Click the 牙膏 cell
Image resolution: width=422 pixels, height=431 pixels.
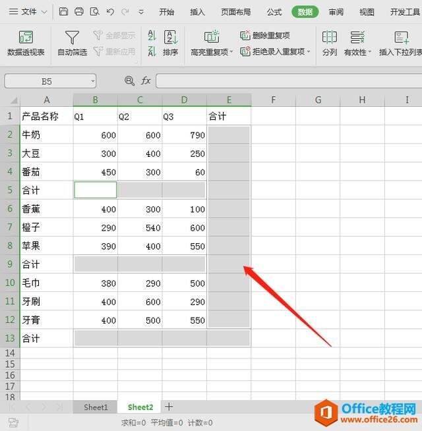coord(47,320)
